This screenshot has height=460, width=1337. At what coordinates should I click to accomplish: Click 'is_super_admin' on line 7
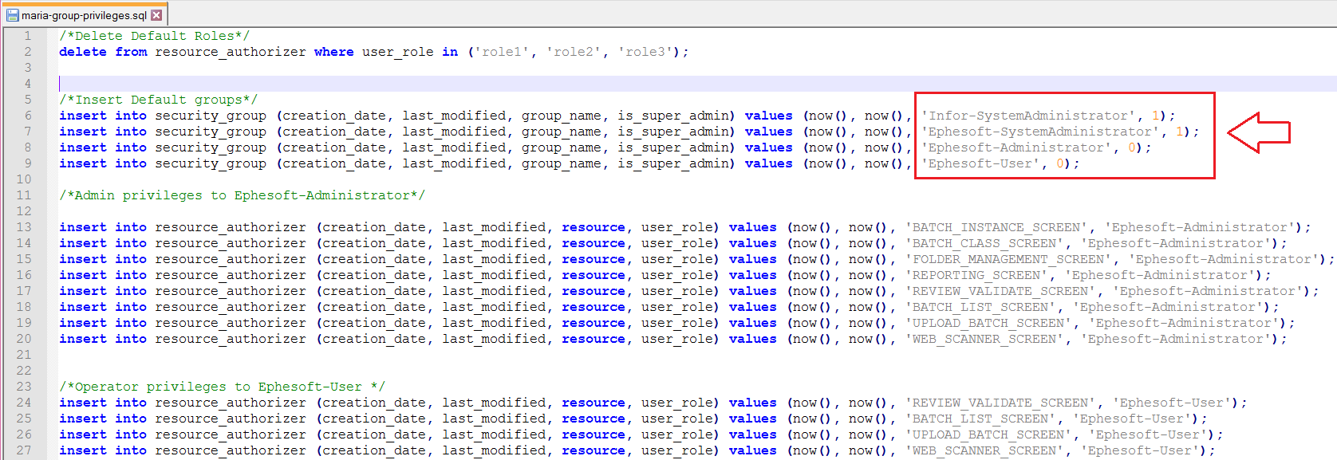(x=673, y=132)
